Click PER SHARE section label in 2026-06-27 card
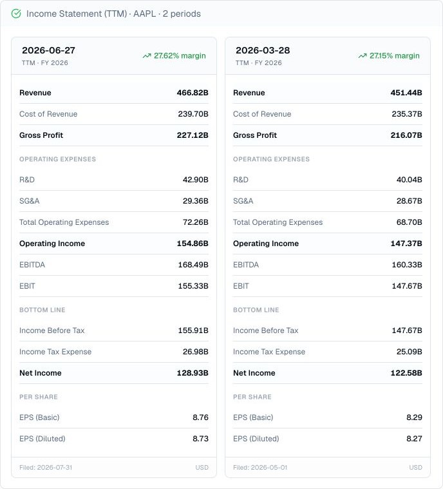The height and width of the screenshot is (489, 443). (x=39, y=397)
